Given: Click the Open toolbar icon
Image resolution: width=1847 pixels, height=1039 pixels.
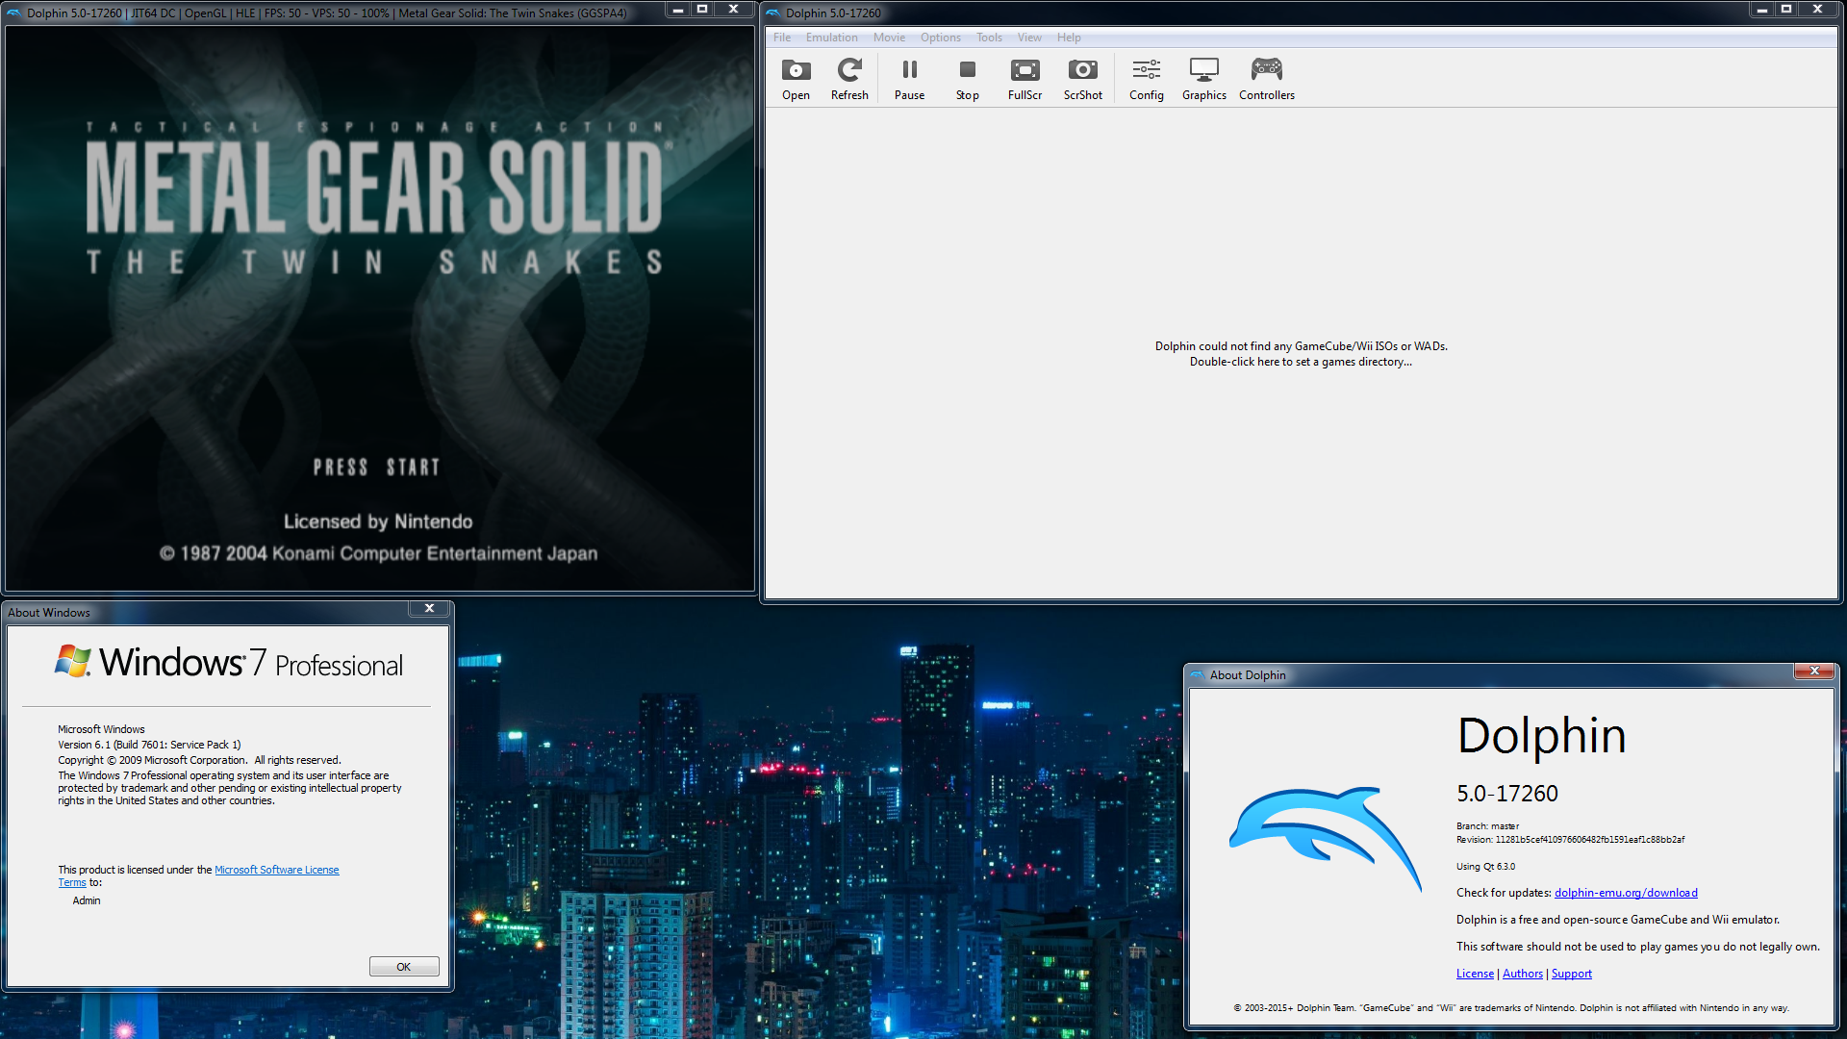Looking at the screenshot, I should [796, 79].
